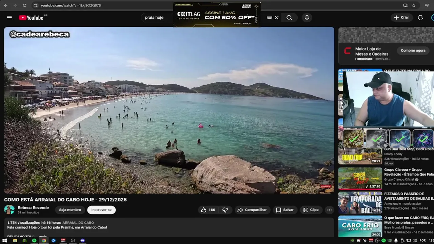
Task: Open Rebeca Rezende channel avatar
Action: tap(9, 210)
